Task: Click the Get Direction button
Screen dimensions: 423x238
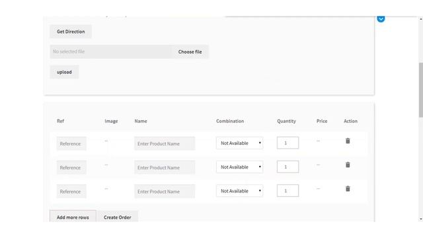Action: click(71, 32)
